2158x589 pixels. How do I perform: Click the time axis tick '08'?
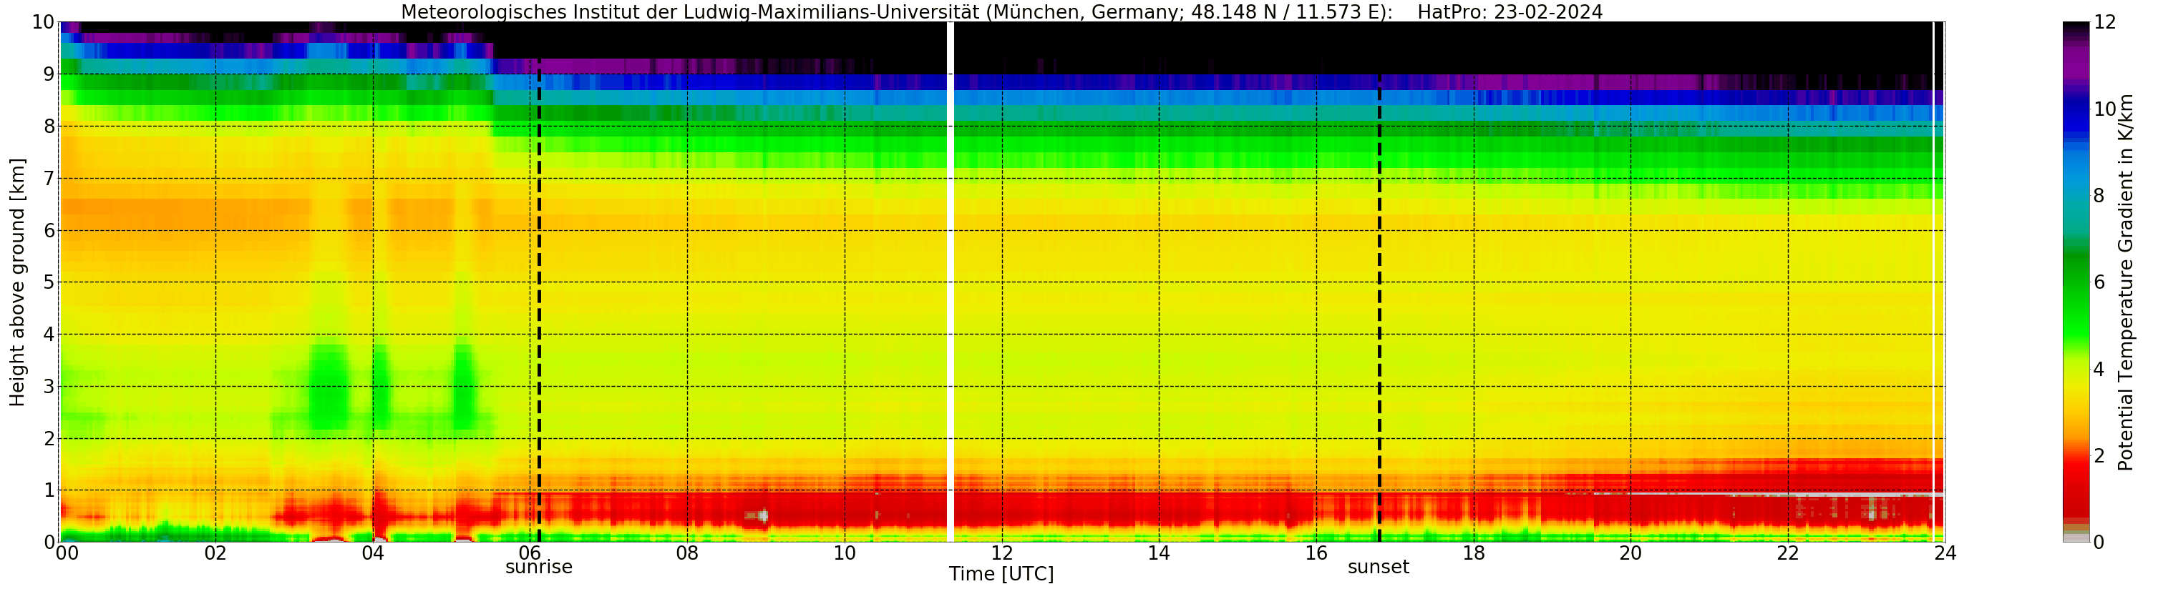pos(687,553)
